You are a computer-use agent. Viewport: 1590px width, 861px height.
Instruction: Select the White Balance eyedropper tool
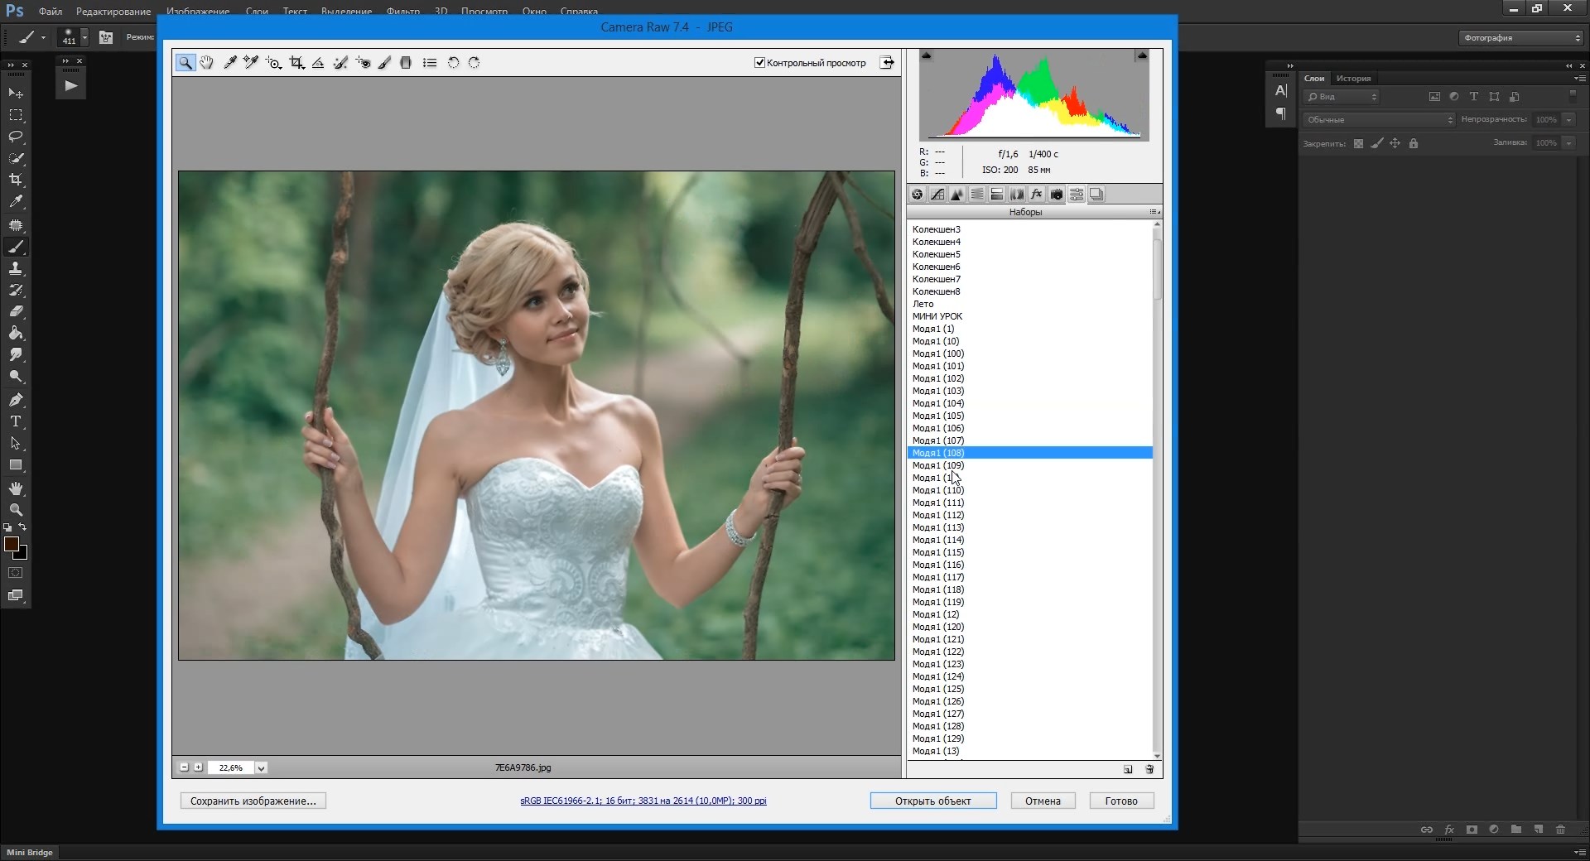point(230,63)
